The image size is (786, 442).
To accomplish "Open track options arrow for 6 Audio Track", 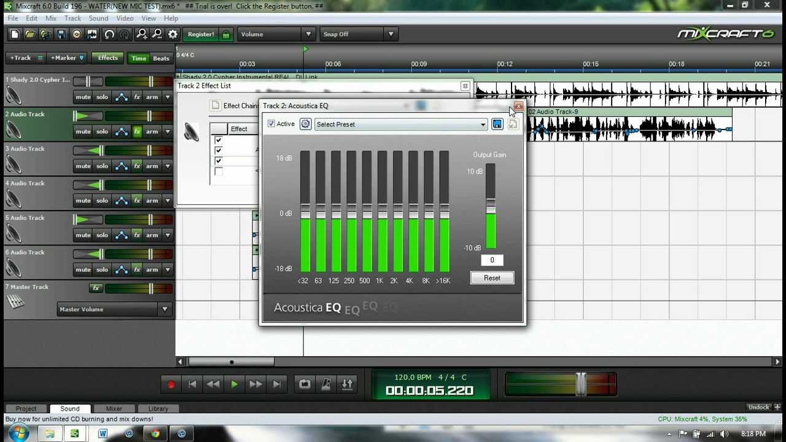I will click(x=167, y=269).
